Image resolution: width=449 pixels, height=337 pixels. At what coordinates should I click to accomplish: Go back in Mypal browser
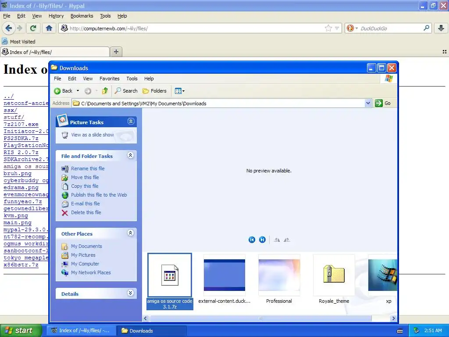[8, 28]
